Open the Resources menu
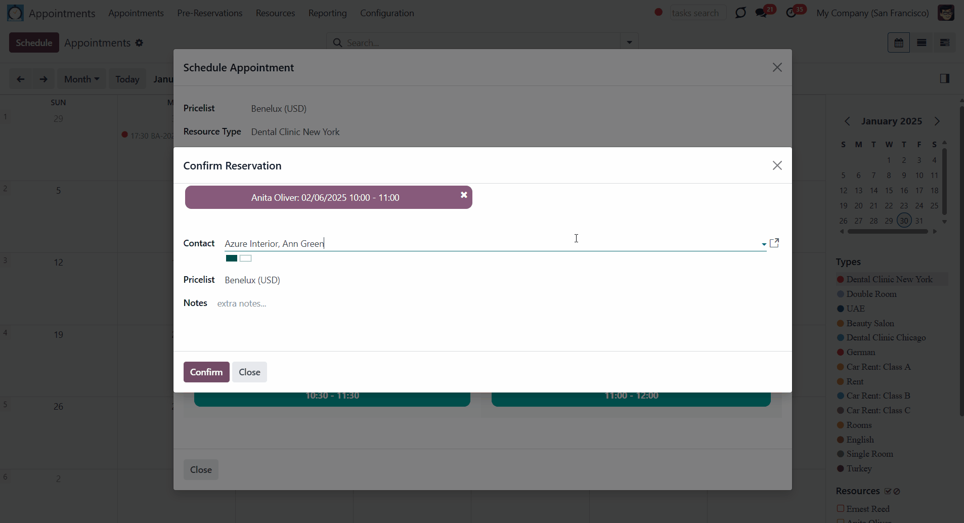The image size is (964, 523). click(275, 13)
